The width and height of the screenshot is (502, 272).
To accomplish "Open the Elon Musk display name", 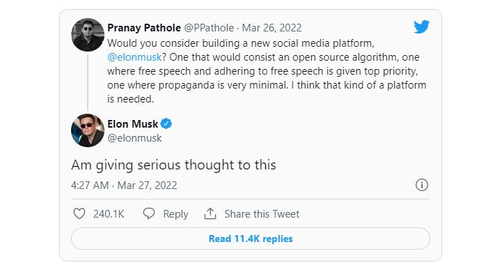I will tap(132, 124).
